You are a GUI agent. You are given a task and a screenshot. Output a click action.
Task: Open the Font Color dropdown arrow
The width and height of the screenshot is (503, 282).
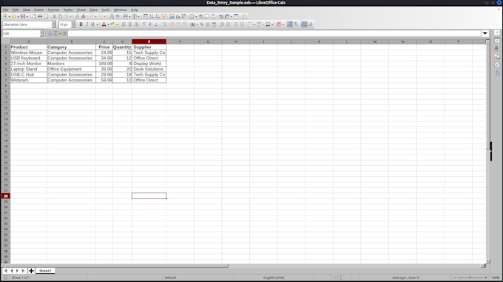108,24
